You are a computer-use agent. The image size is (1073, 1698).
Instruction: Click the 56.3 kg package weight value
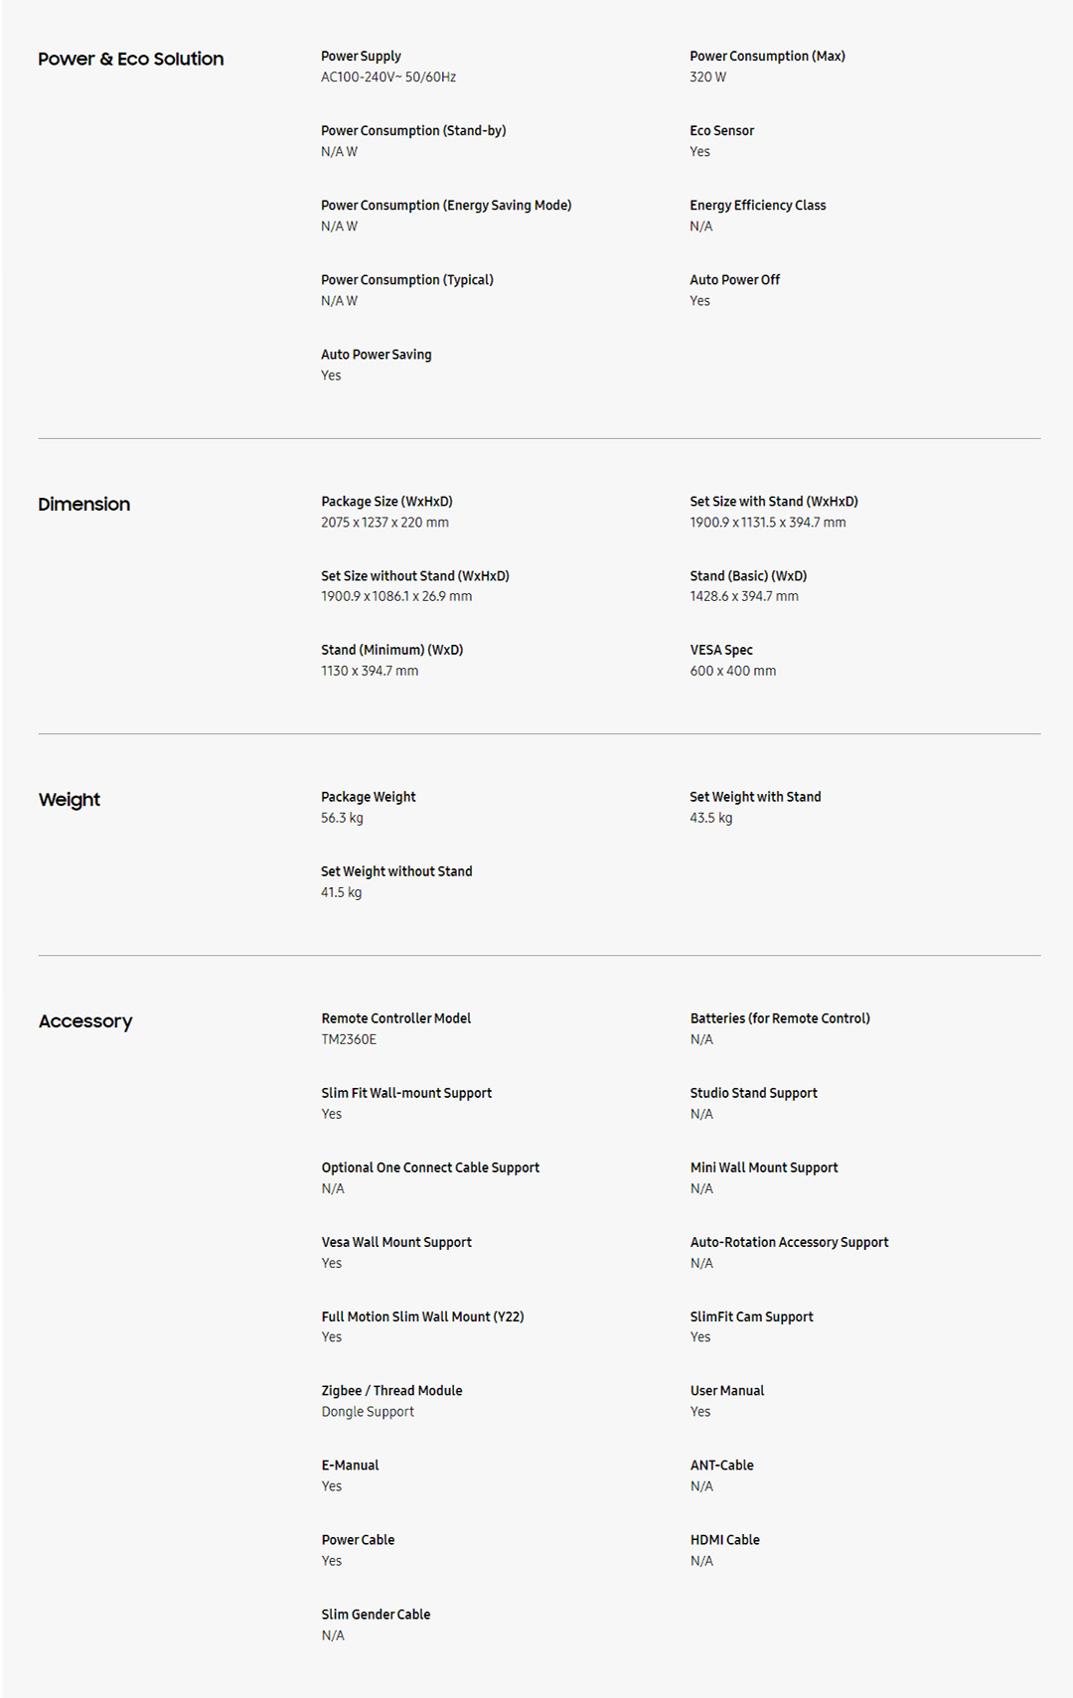tap(342, 819)
